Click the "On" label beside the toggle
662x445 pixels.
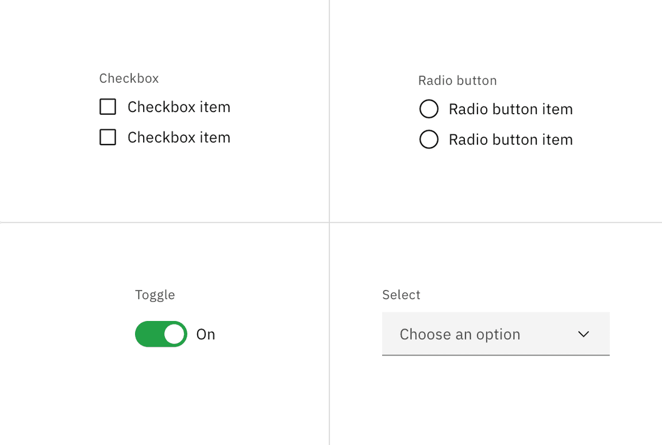[x=206, y=334]
